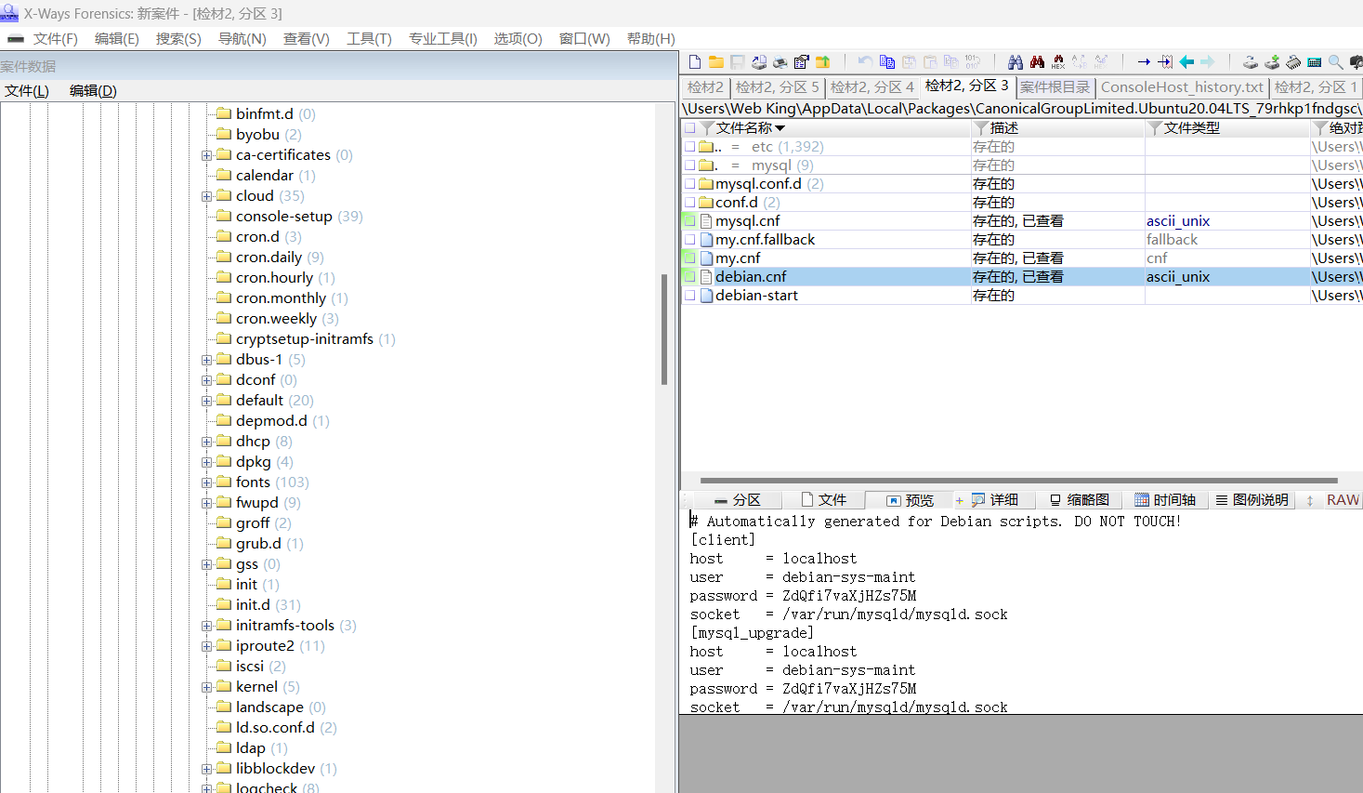Click the Open Disk toolbar icon

(759, 62)
